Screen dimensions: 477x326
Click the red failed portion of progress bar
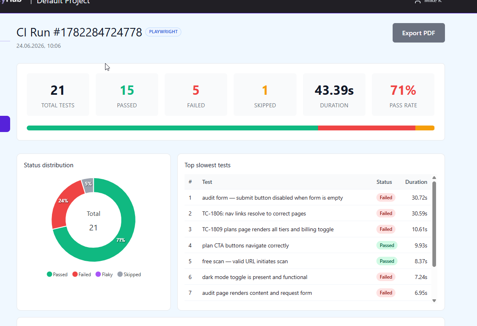tap(367, 128)
